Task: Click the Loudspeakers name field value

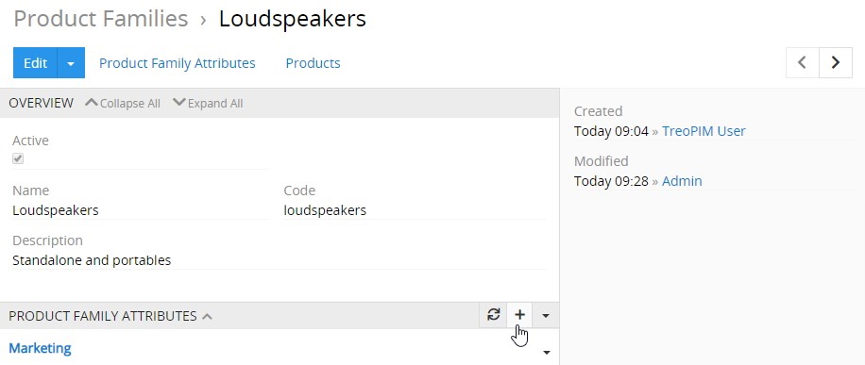Action: pos(56,210)
